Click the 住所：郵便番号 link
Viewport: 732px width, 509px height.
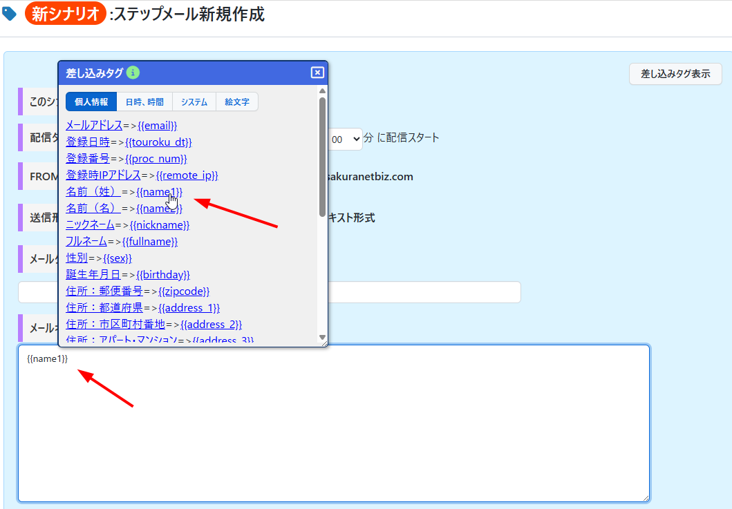[104, 291]
